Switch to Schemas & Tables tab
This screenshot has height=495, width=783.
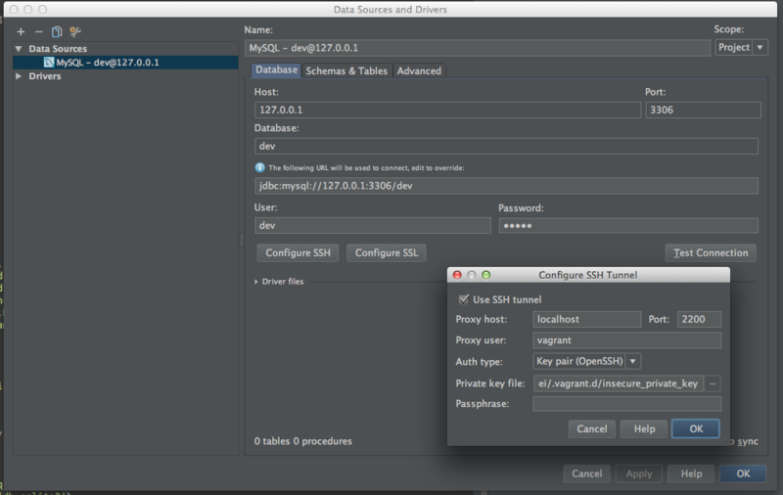346,70
